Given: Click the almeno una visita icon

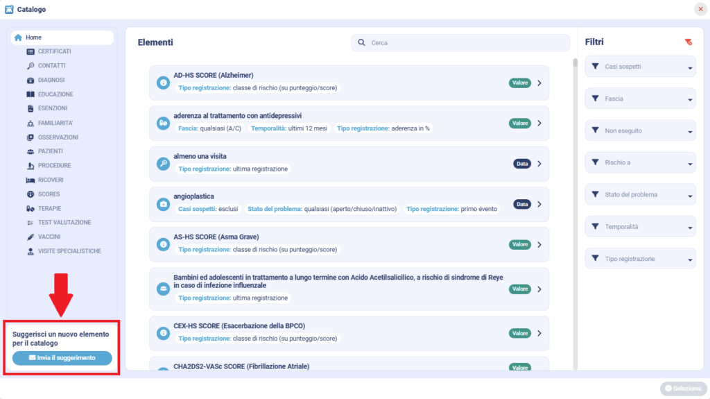Looking at the screenshot, I should pyautogui.click(x=163, y=164).
